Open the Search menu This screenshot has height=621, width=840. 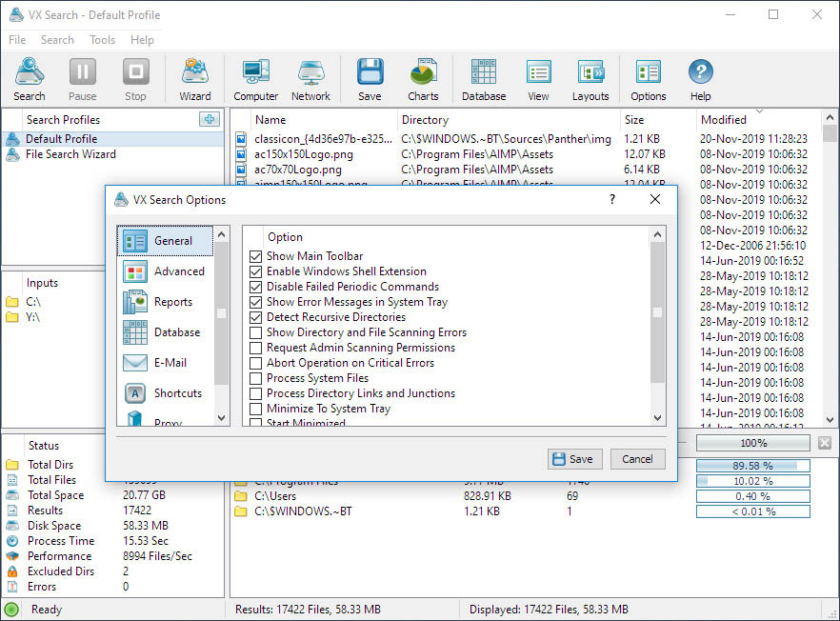57,40
